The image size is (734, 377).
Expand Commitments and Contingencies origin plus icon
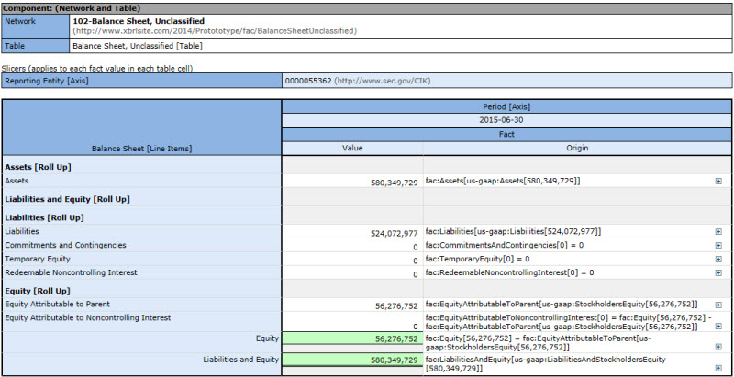tap(718, 245)
